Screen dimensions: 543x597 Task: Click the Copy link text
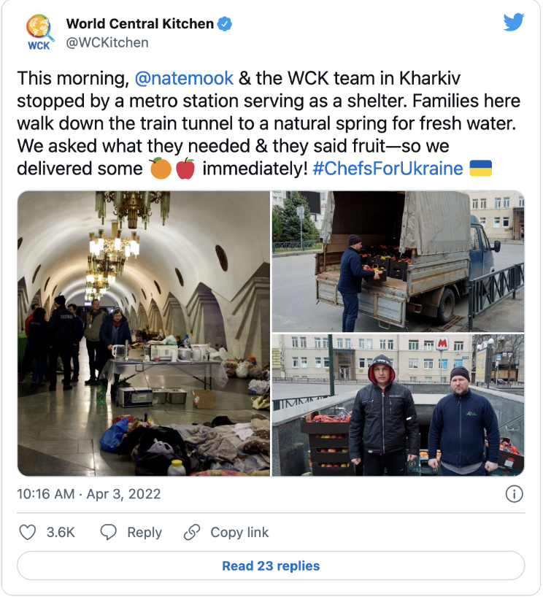click(239, 532)
